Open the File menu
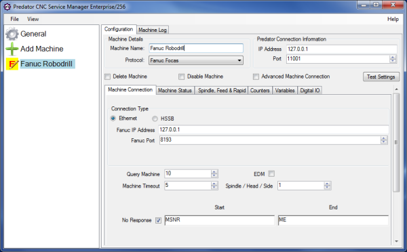 14,19
